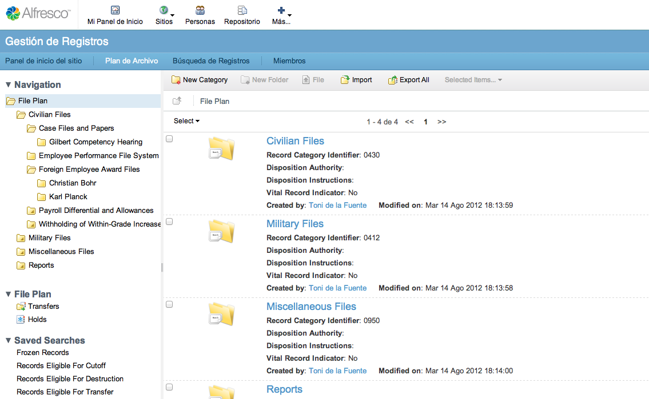The width and height of the screenshot is (649, 399).
Task: Open the Miscellaneous Files title link
Action: click(311, 307)
